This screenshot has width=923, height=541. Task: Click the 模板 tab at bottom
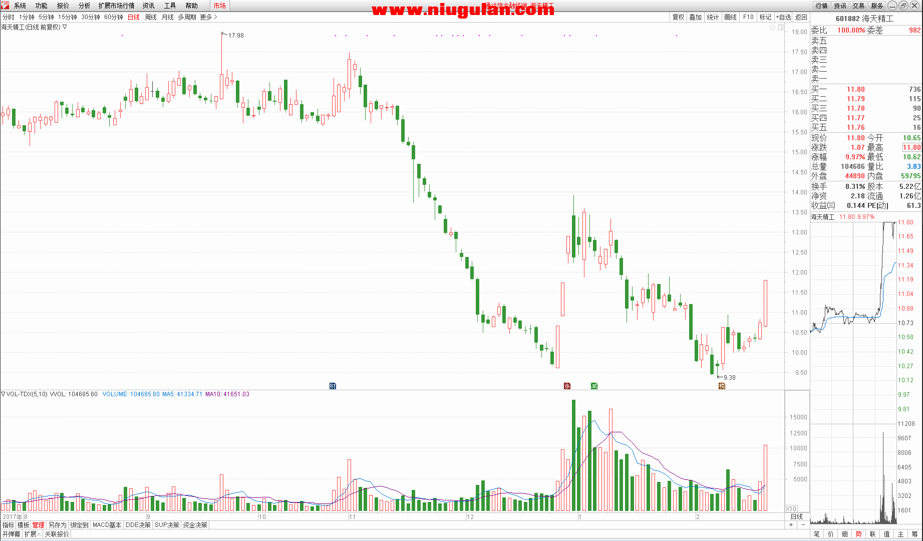tap(24, 525)
